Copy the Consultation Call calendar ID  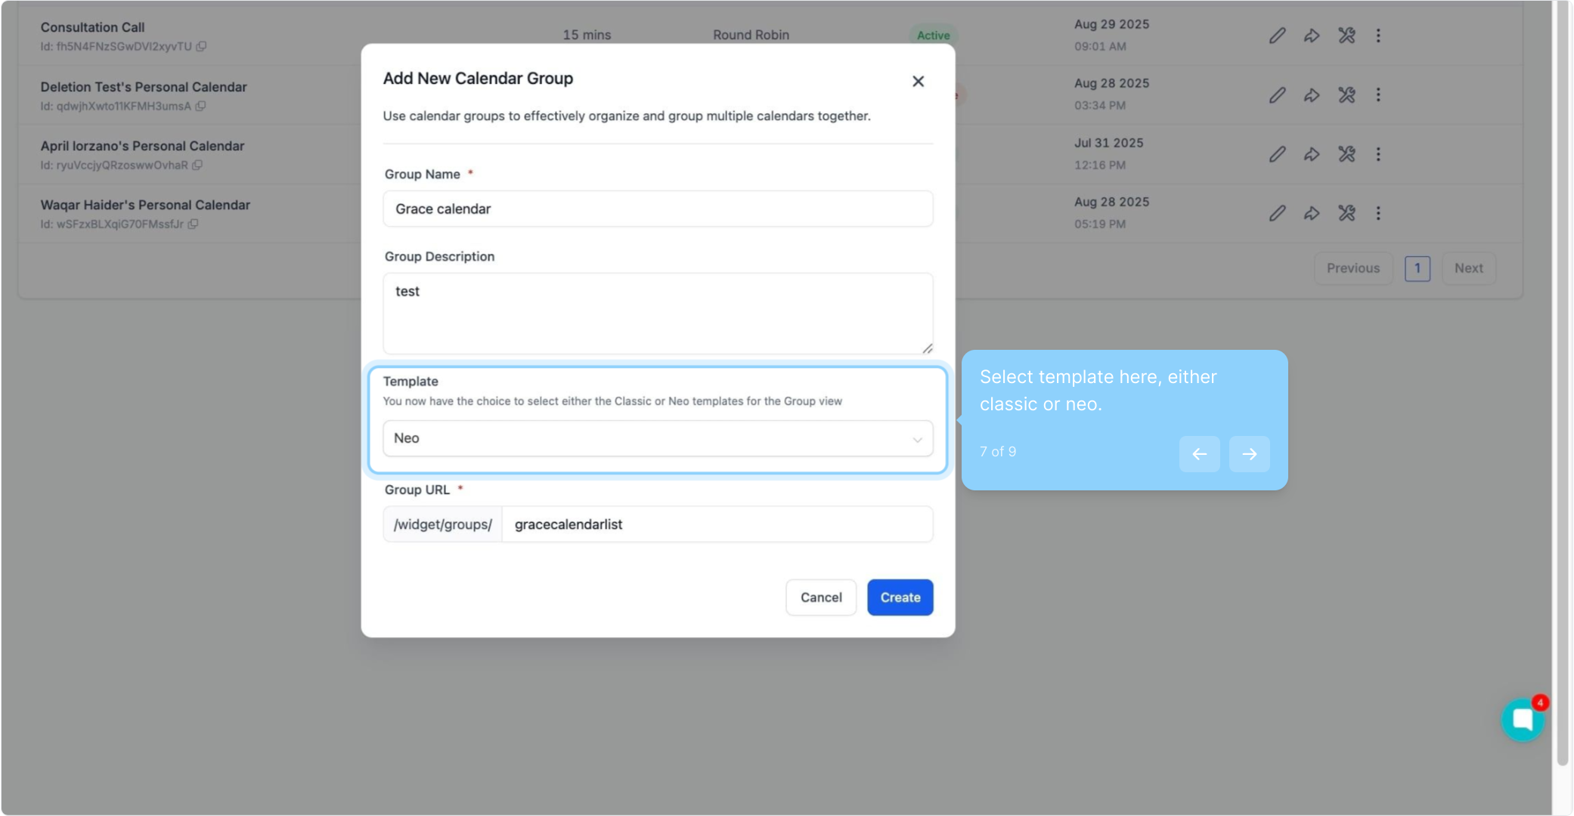pos(201,47)
